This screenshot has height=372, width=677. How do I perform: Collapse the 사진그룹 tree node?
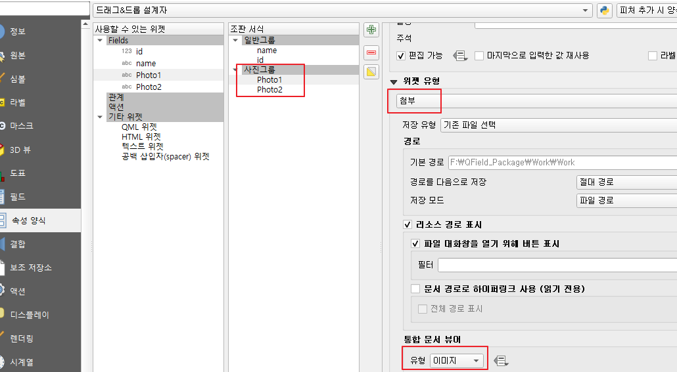[235, 70]
